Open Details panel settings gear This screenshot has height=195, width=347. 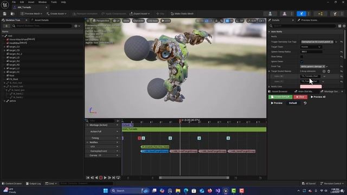click(344, 26)
